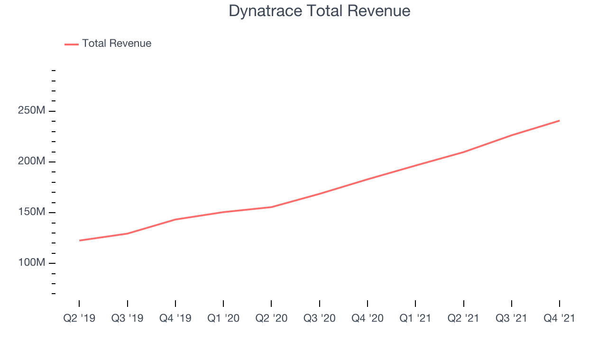Select the 150M y-axis label
The image size is (607, 341).
[x=32, y=212]
